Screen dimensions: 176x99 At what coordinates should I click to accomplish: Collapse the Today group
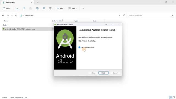point(2,25)
